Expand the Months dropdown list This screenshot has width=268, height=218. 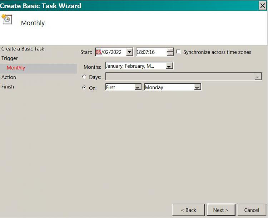click(x=169, y=66)
